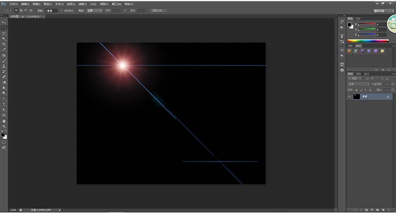
Task: Select the Magic Wand tool
Action: 4,39
